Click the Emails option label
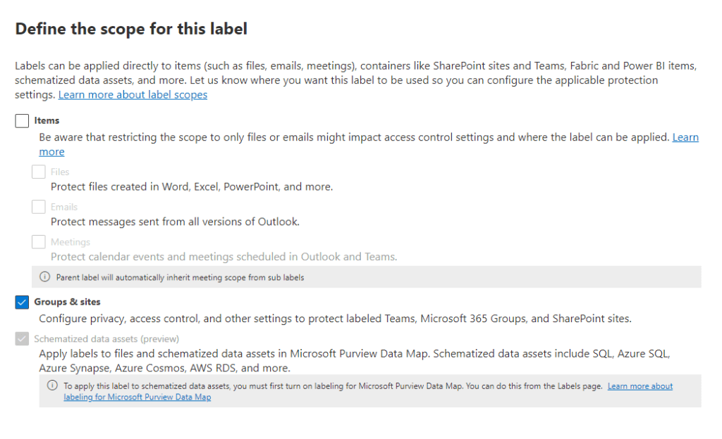The image size is (722, 439). pyautogui.click(x=64, y=207)
